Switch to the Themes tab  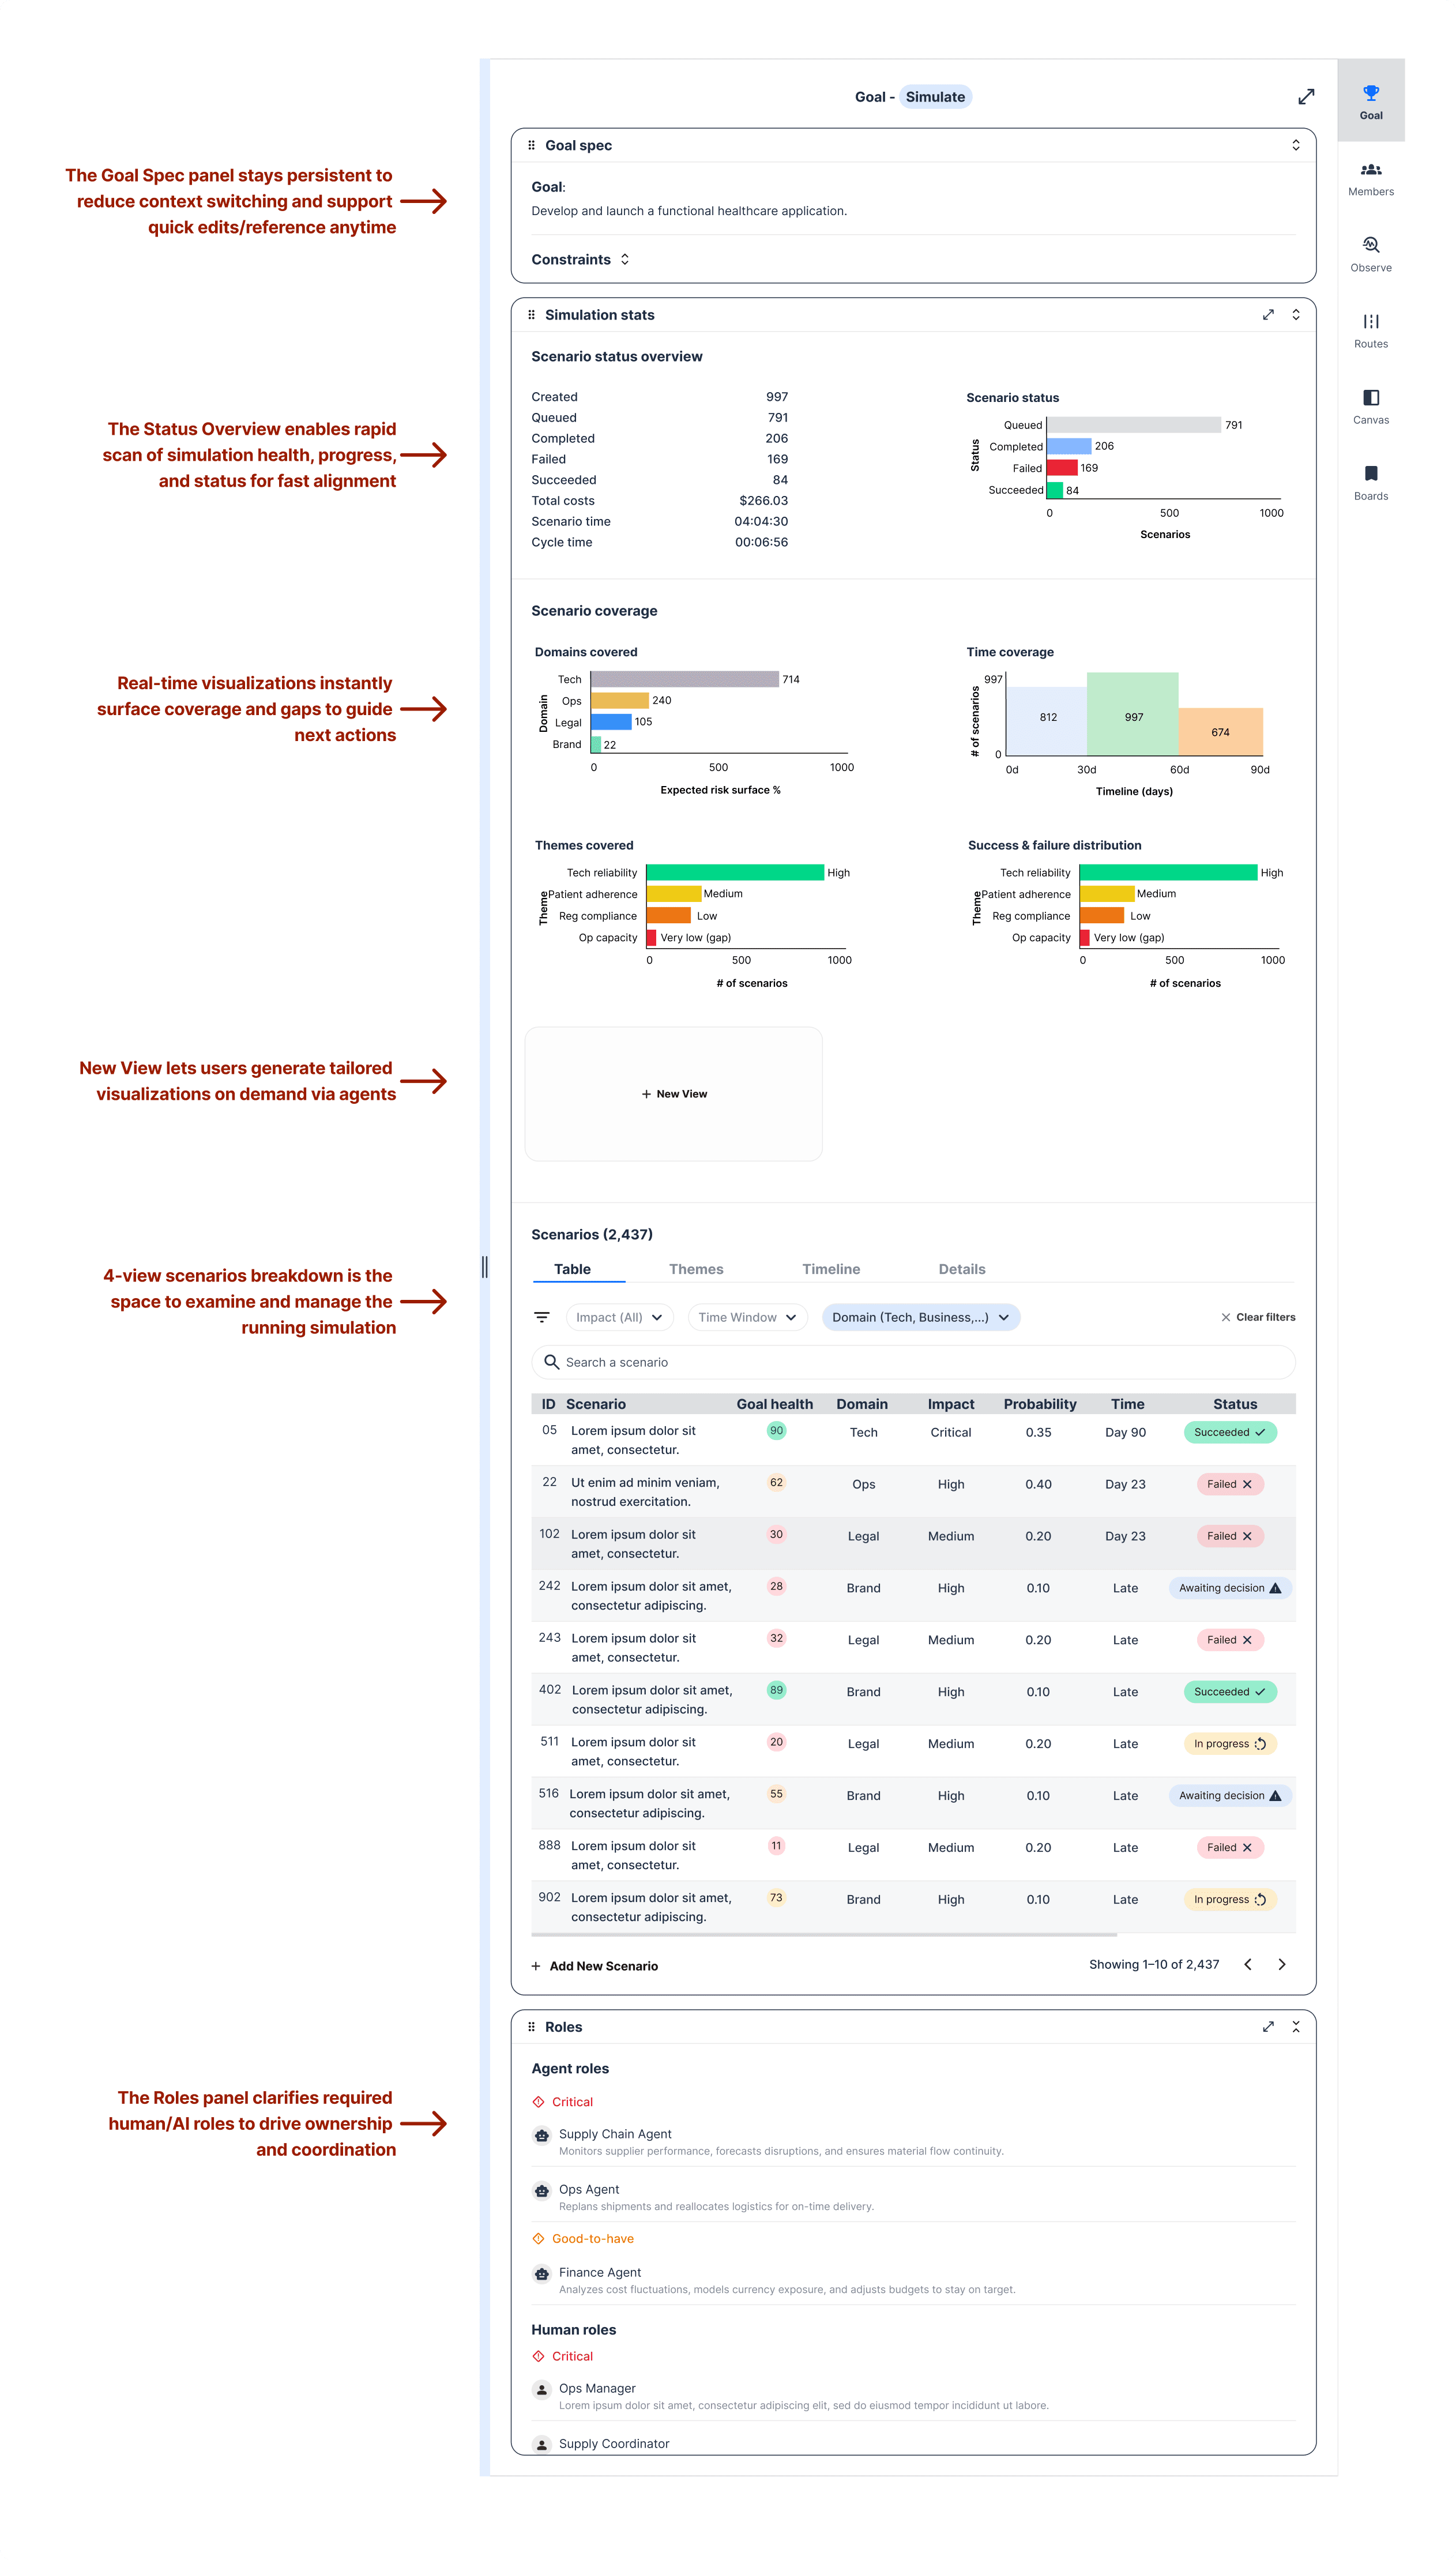tap(696, 1269)
